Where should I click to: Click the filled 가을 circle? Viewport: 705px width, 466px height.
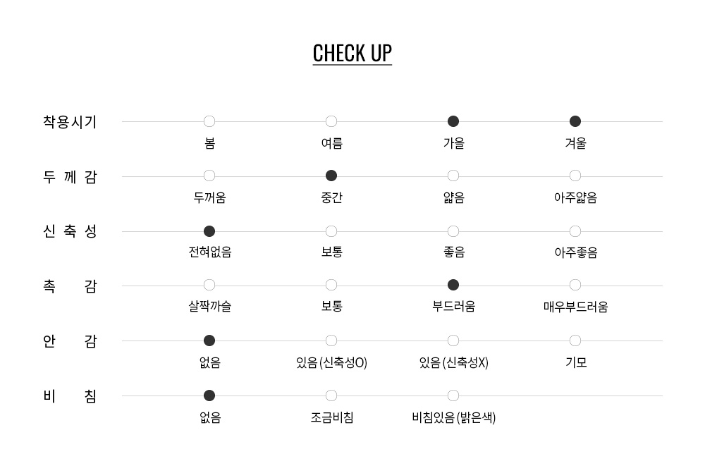453,121
